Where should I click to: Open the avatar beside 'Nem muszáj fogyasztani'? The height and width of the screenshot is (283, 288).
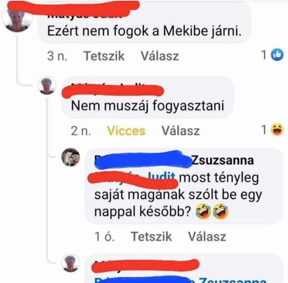point(47,86)
